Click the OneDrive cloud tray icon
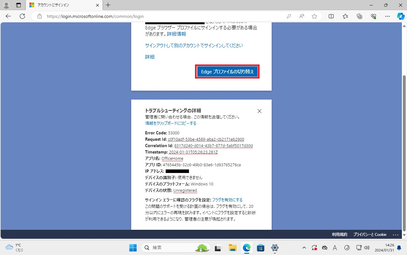 click(x=325, y=248)
